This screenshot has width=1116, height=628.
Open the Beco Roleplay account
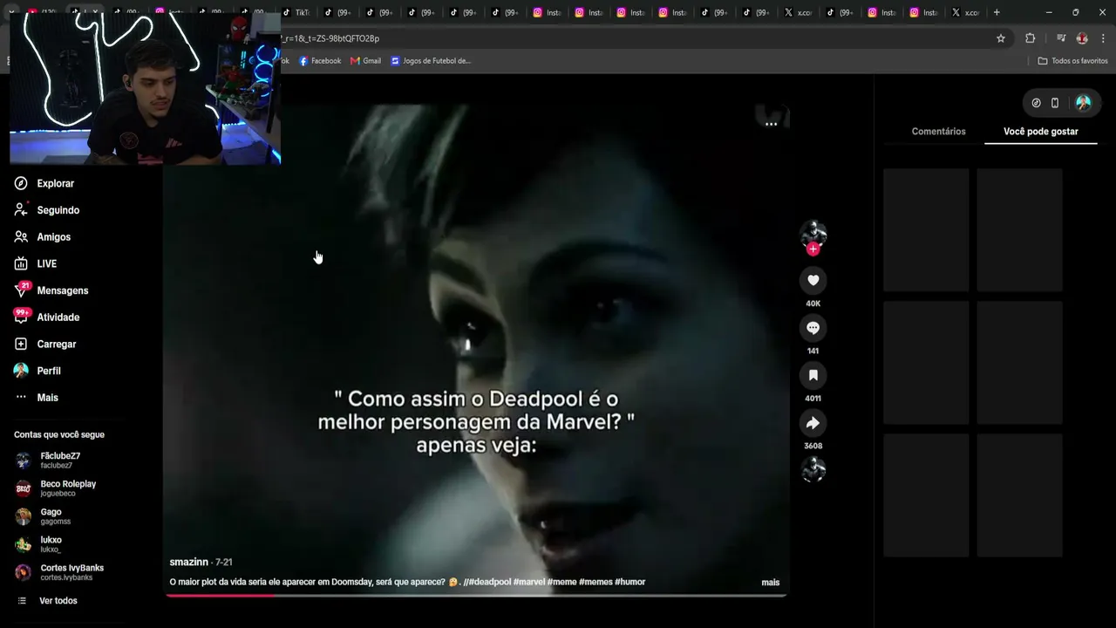pyautogui.click(x=56, y=488)
